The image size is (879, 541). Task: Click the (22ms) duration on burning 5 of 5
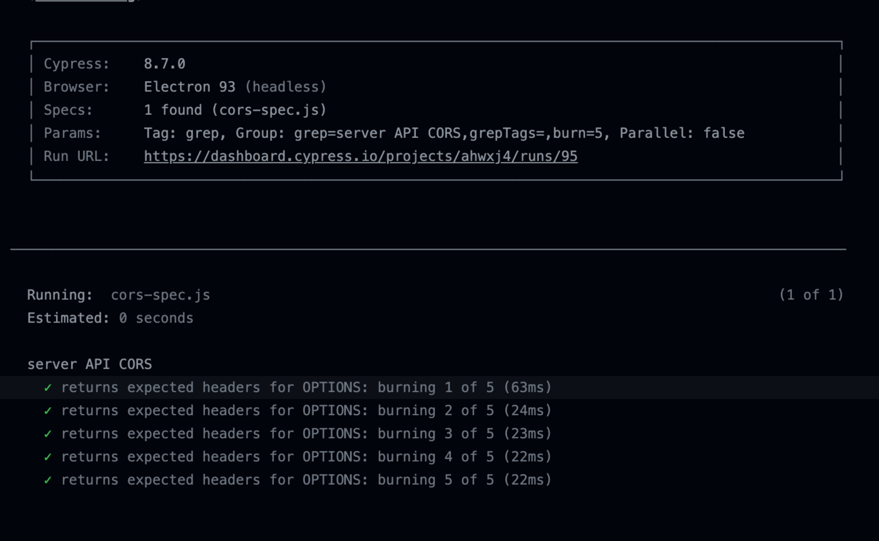pyautogui.click(x=527, y=479)
